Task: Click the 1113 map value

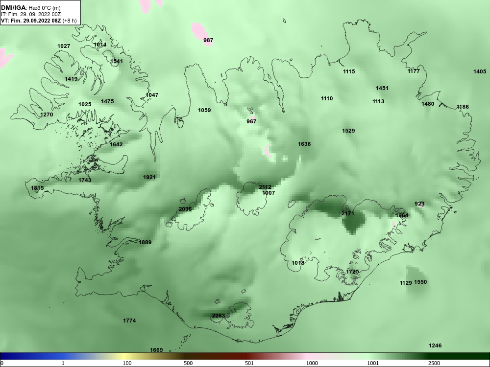Action: (x=378, y=101)
